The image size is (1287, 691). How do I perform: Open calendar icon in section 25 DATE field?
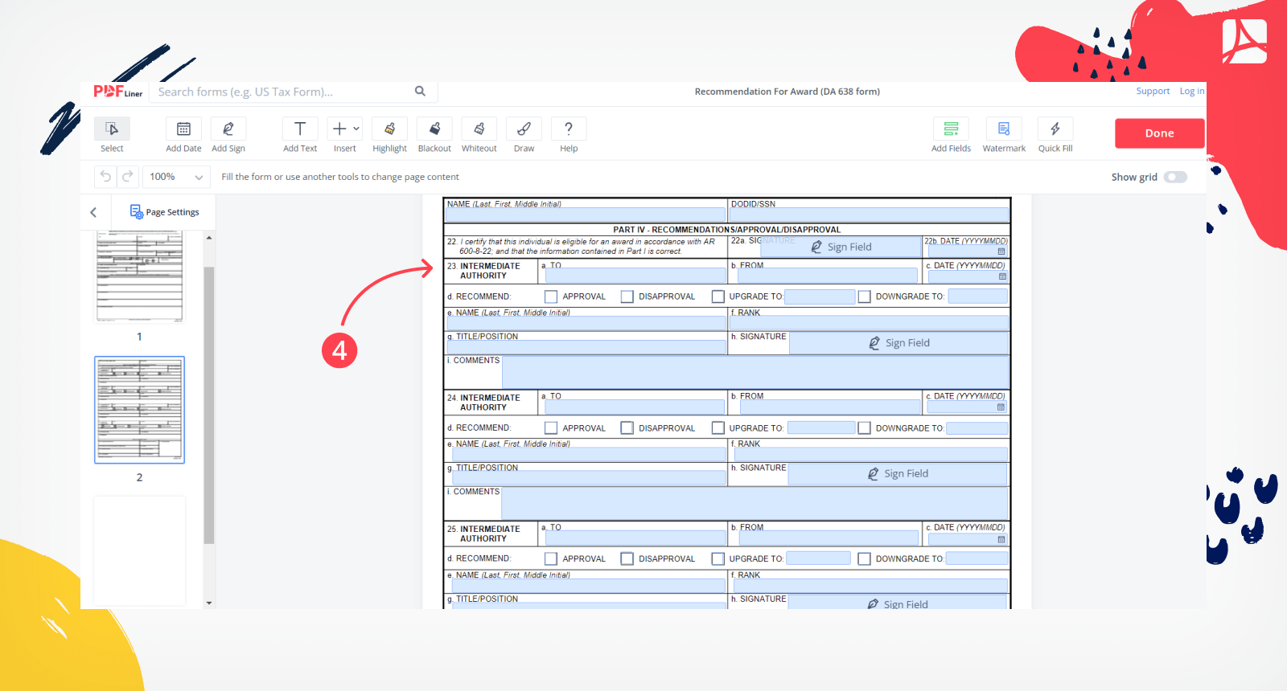coord(1001,539)
